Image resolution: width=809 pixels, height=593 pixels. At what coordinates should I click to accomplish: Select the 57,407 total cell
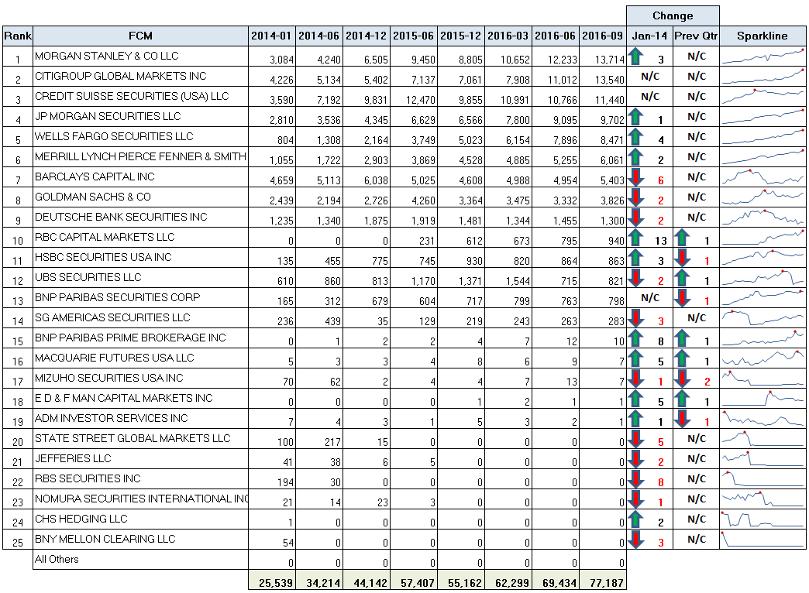pos(414,580)
